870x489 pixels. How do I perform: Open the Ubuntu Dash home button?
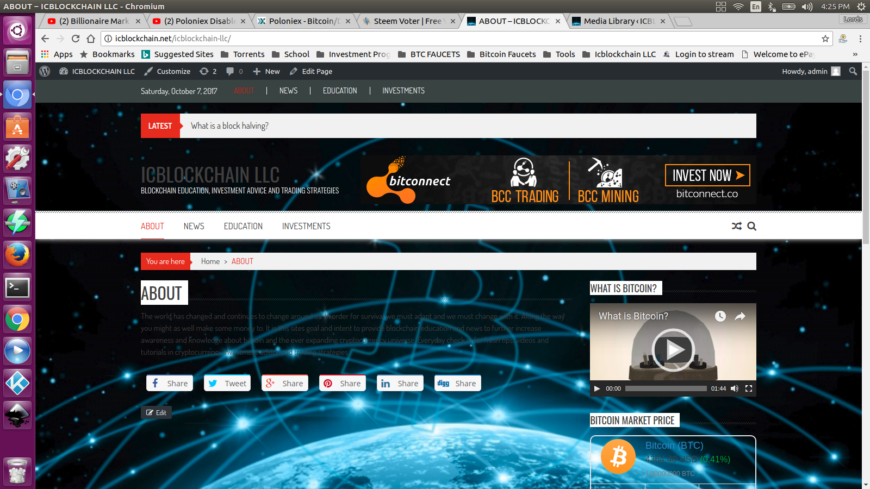[17, 30]
